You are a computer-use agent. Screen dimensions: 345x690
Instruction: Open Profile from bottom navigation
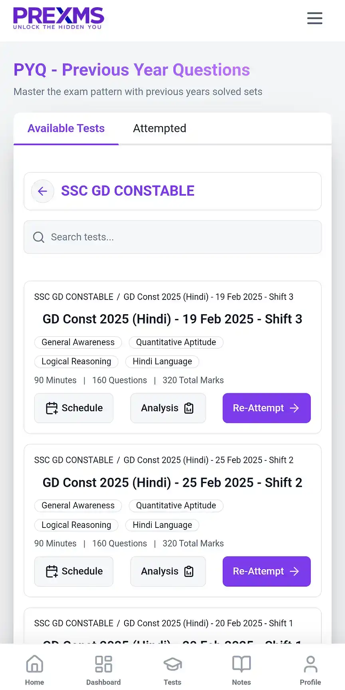(x=310, y=670)
